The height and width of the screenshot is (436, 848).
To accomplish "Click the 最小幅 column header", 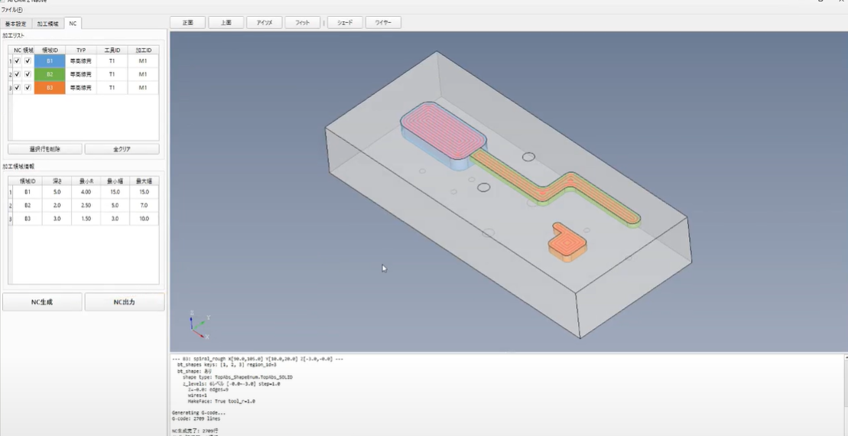I will [115, 181].
